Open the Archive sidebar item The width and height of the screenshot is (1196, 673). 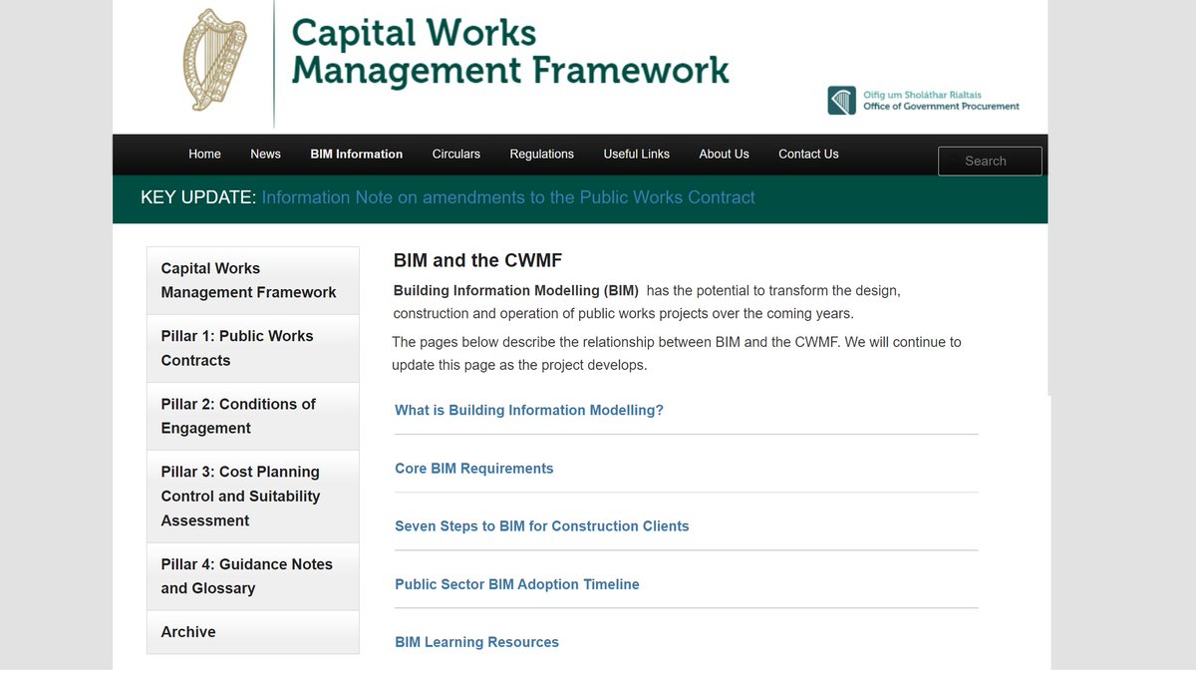point(253,632)
